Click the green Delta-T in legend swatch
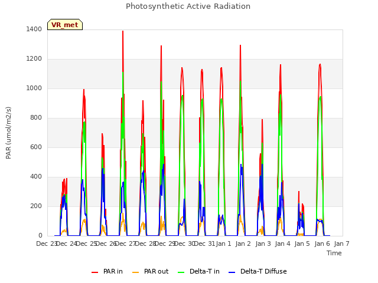378x283 pixels. point(181,272)
